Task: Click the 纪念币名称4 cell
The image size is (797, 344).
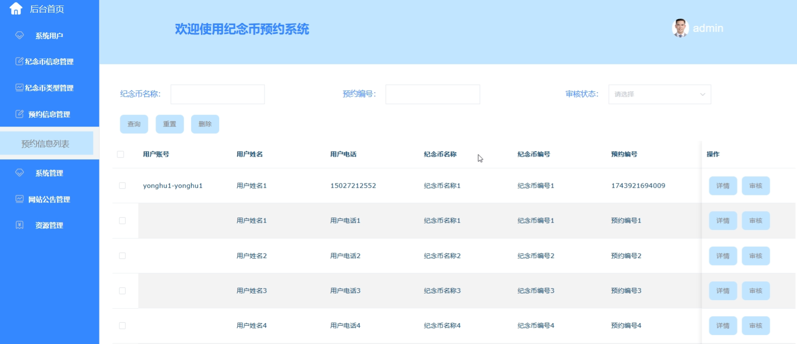Action: 442,326
